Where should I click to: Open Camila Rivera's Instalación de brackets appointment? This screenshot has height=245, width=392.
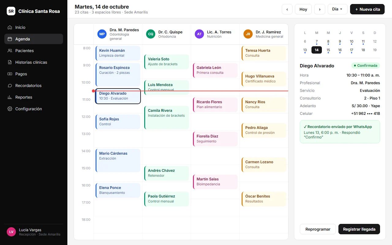point(167,118)
